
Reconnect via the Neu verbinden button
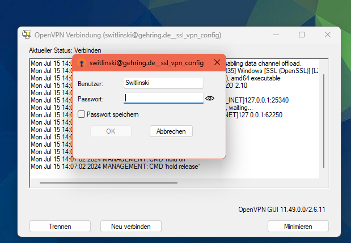tap(130, 227)
